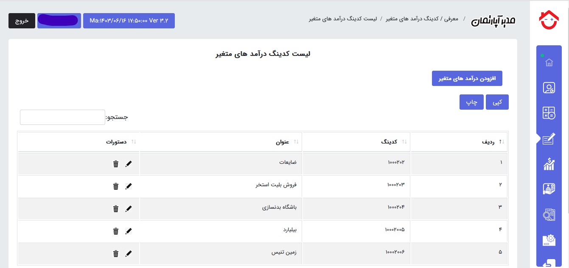The width and height of the screenshot is (569, 268).
Task: Click the pencil icon for زمین تنیس
Action: 129,254
